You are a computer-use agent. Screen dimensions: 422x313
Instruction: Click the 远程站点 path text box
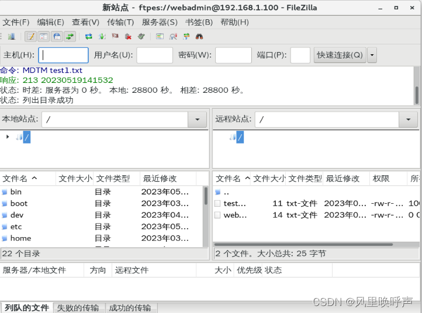coord(327,119)
